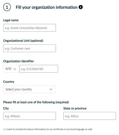Viewport: 119px width, 135px height.
Task: Click the Country label text
Action: [x=9, y=82]
